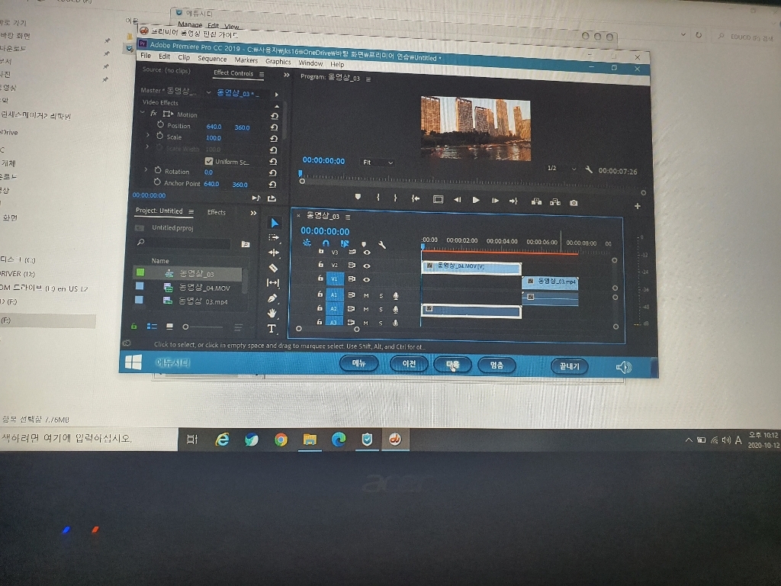The width and height of the screenshot is (781, 586).
Task: Open the 1/2 playback resolution dropdown
Action: 561,169
